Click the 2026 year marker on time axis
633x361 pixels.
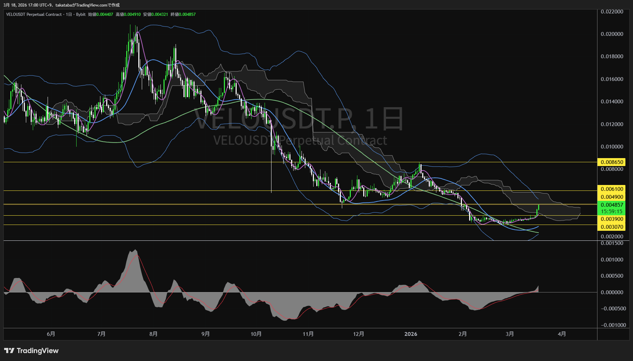(411, 334)
